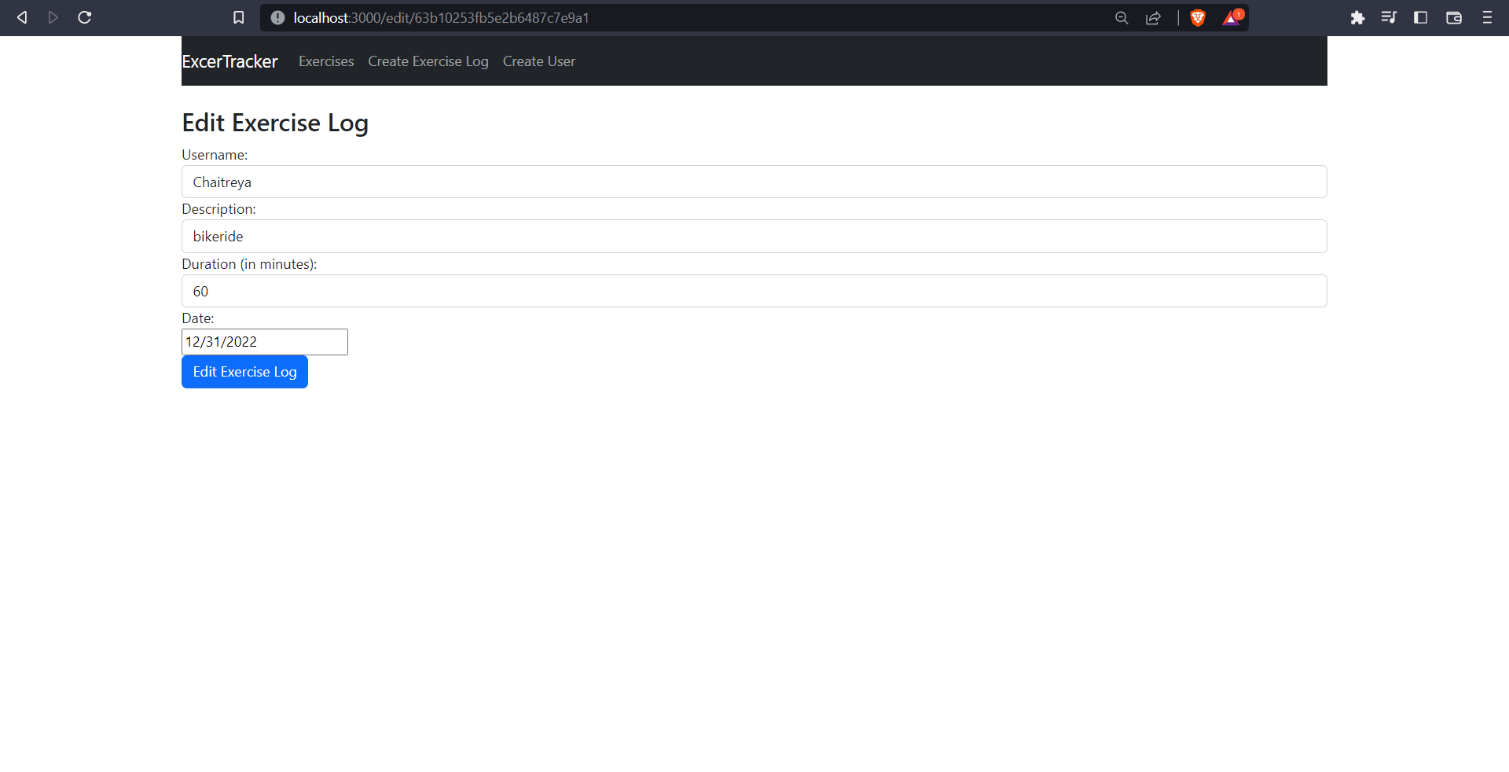Open the media playlist panel
This screenshot has width=1509, height=772.
(1389, 17)
